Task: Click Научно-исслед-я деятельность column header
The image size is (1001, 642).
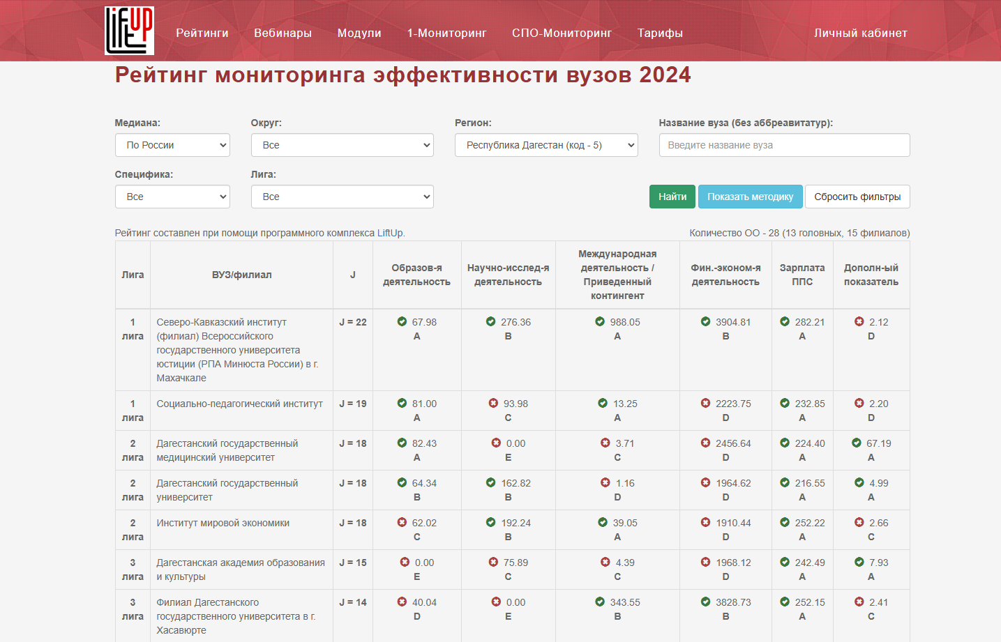Action: [x=508, y=275]
